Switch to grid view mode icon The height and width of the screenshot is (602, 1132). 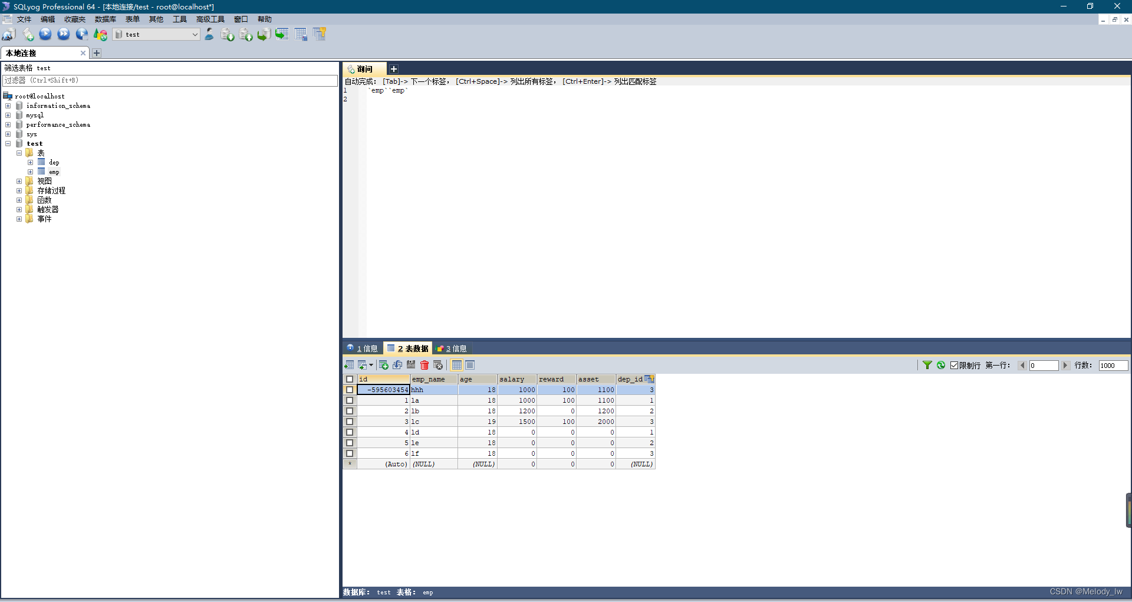457,365
